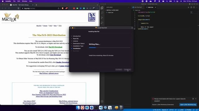Open the Explorer view in VS Code

pos(102,8)
